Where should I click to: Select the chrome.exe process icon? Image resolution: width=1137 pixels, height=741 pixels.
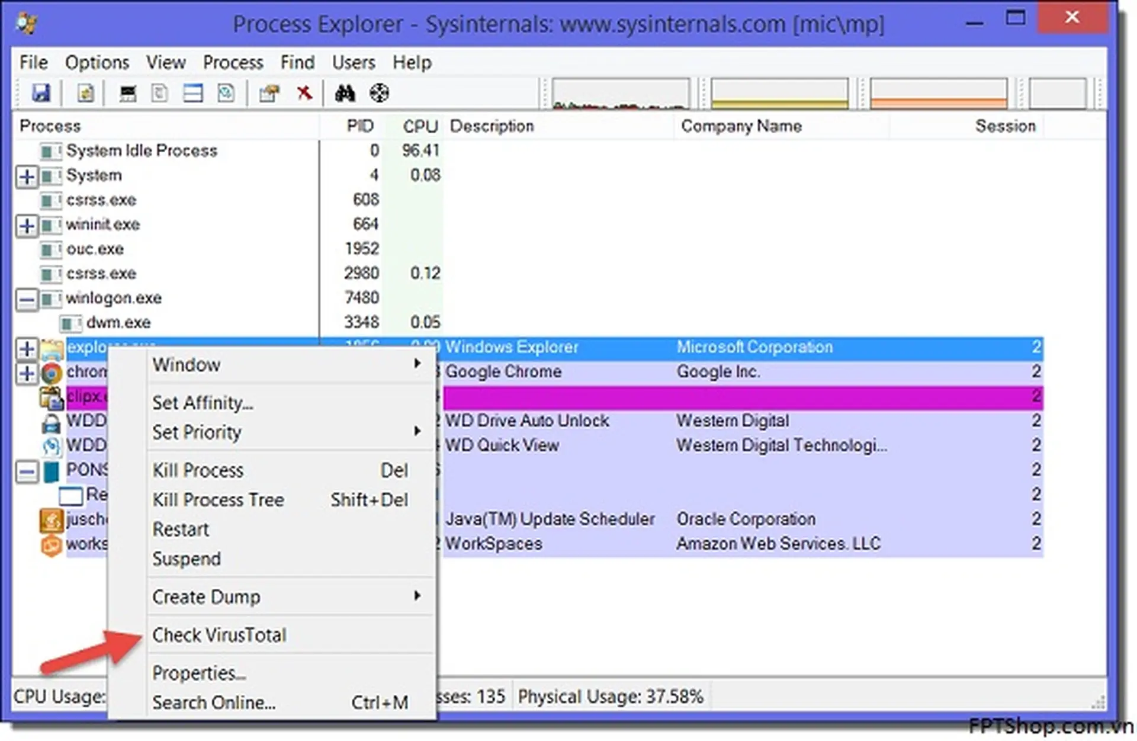click(x=52, y=372)
